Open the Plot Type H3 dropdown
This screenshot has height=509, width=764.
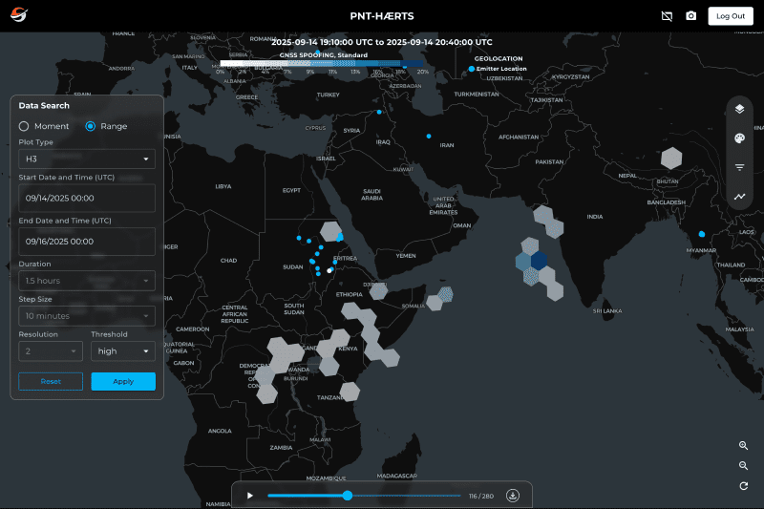[x=87, y=159]
